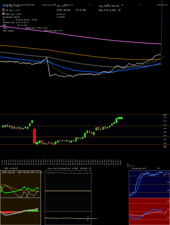Screen dimensions: 170x225
Task: Click the 'LTP: 30.49' value
Action: pyautogui.click(x=63, y=10)
